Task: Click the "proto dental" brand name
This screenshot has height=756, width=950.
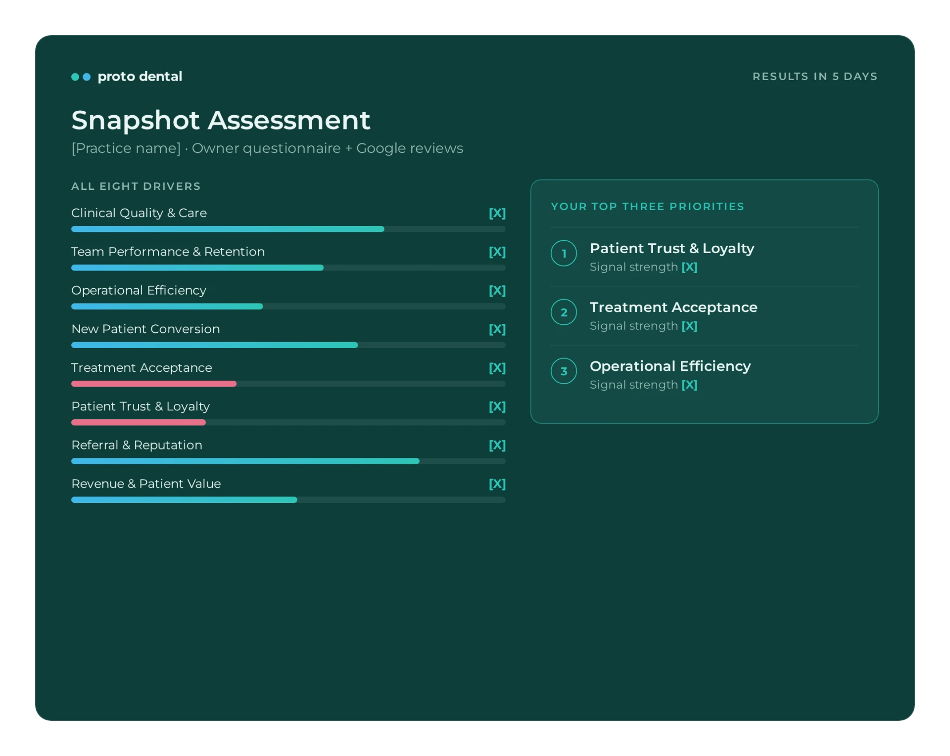Action: [140, 77]
